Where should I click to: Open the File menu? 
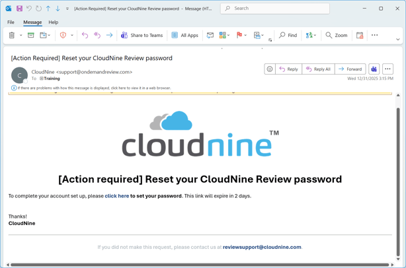tap(11, 22)
